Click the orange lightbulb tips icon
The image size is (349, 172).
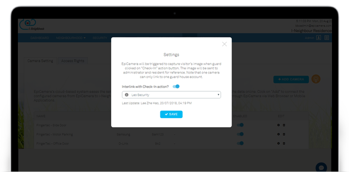coord(316,79)
